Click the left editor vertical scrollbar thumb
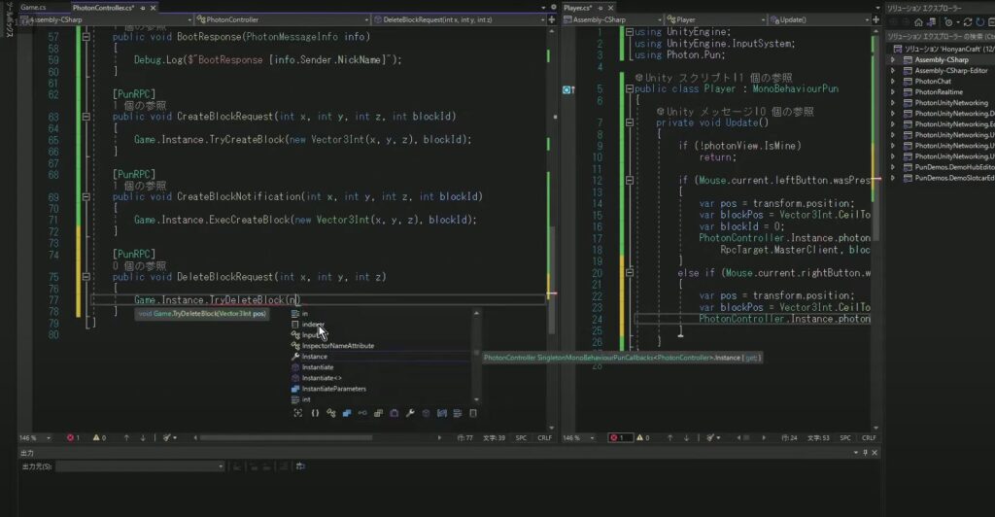Viewport: 995px width, 517px height. pos(552,279)
